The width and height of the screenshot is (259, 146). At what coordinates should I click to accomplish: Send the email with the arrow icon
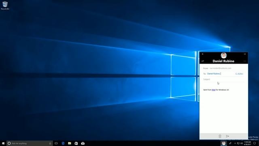(227, 136)
